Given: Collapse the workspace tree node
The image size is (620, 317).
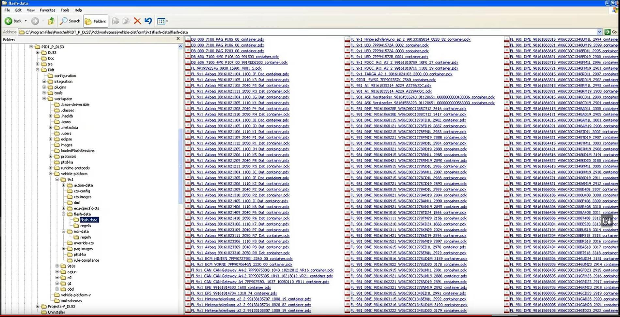Looking at the screenshot, I should [44, 99].
